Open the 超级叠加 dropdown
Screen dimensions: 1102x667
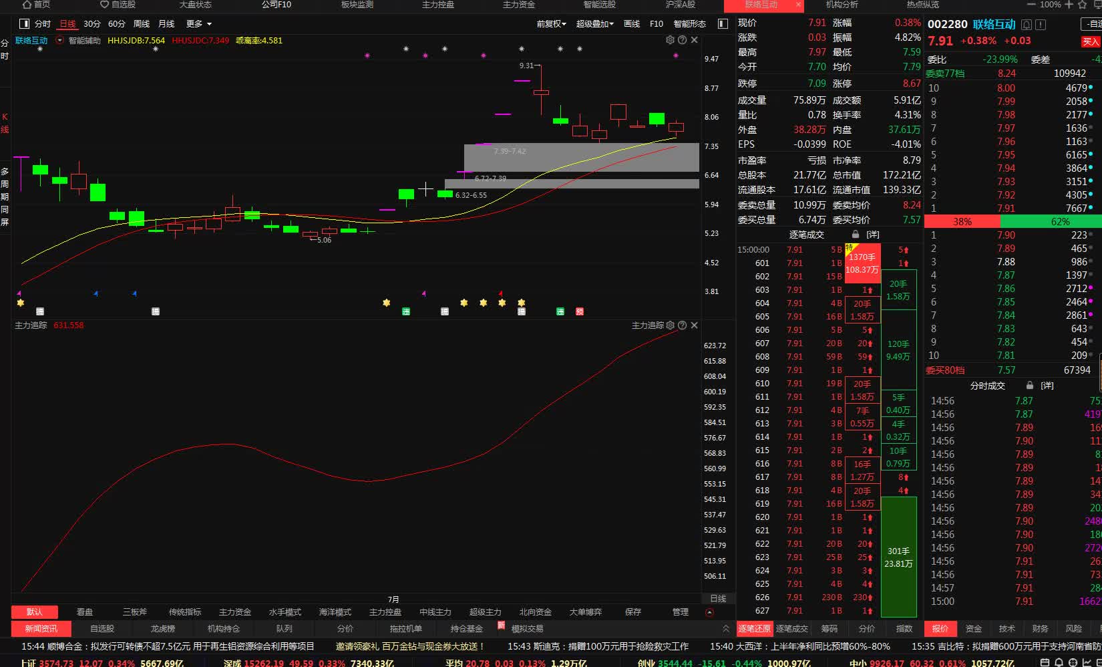tap(594, 23)
